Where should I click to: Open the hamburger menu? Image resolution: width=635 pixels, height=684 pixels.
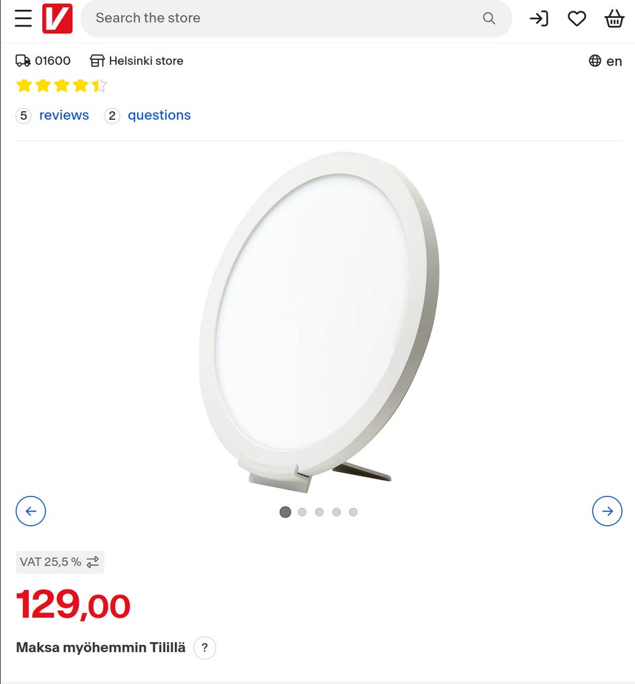click(23, 19)
